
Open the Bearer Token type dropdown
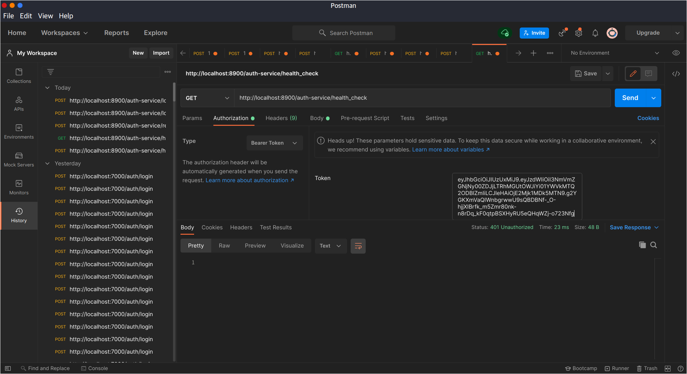click(275, 143)
